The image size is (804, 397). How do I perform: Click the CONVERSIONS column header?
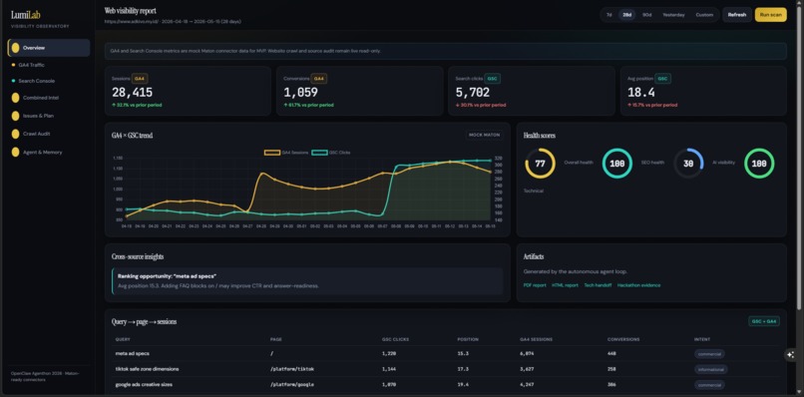point(623,339)
